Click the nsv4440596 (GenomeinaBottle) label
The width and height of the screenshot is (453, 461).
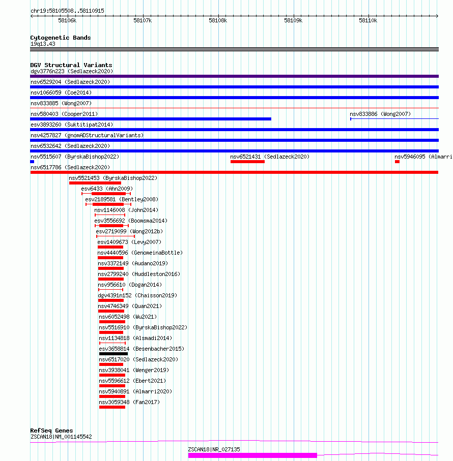(140, 253)
